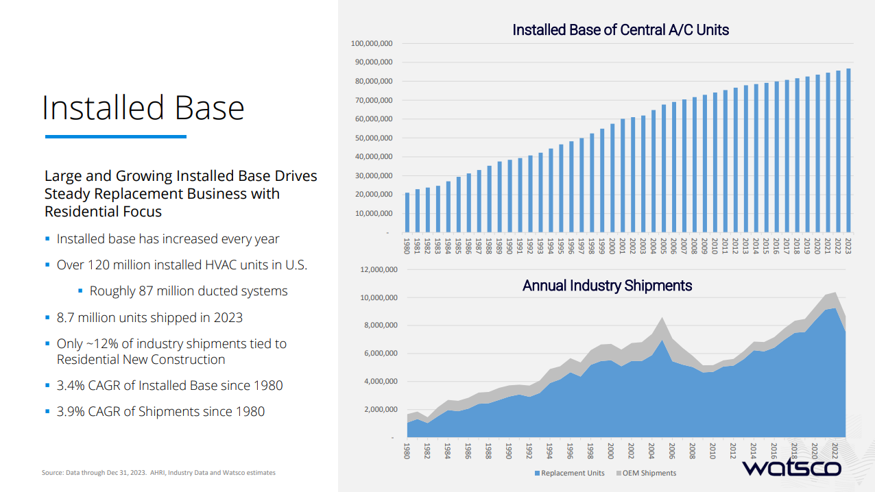Click '3.4% CAGR of Installed Base since 1980'
Image resolution: width=875 pixels, height=492 pixels.
click(x=169, y=385)
